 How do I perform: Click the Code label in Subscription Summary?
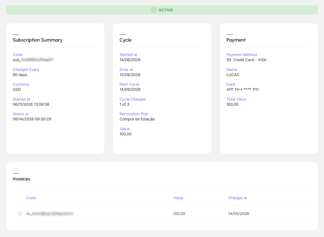click(x=18, y=55)
